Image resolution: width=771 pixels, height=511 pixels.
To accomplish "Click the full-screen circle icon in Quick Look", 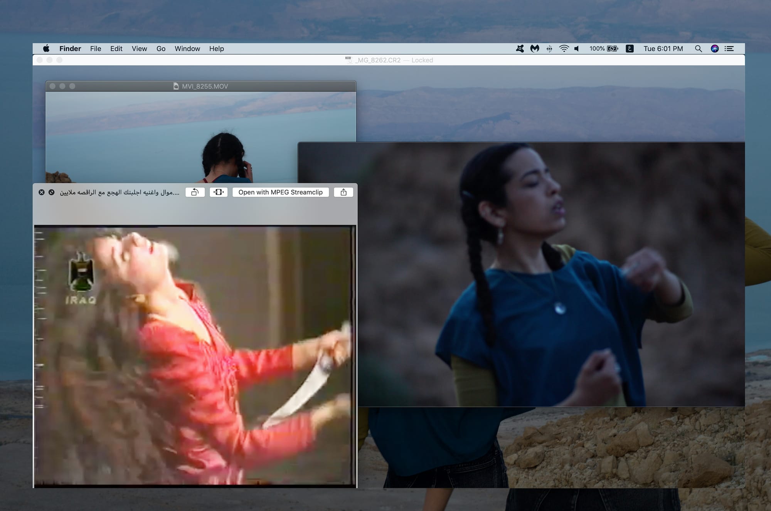I will (51, 192).
